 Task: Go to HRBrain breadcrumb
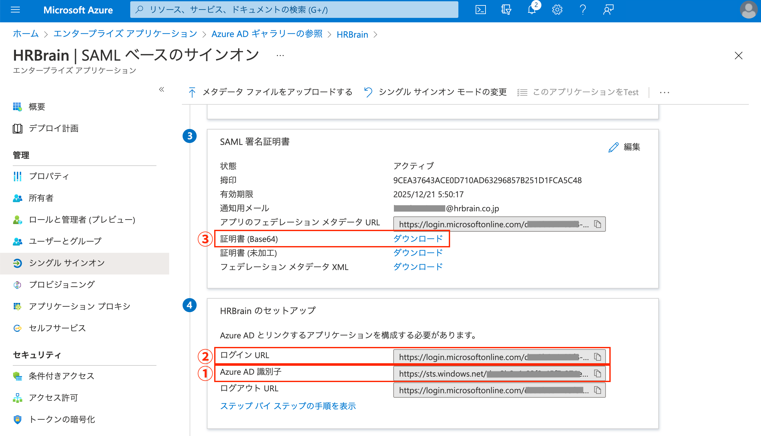click(x=352, y=34)
